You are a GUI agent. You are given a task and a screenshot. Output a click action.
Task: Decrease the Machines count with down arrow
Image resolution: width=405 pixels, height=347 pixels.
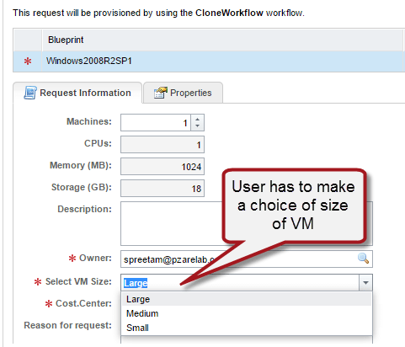click(x=198, y=125)
